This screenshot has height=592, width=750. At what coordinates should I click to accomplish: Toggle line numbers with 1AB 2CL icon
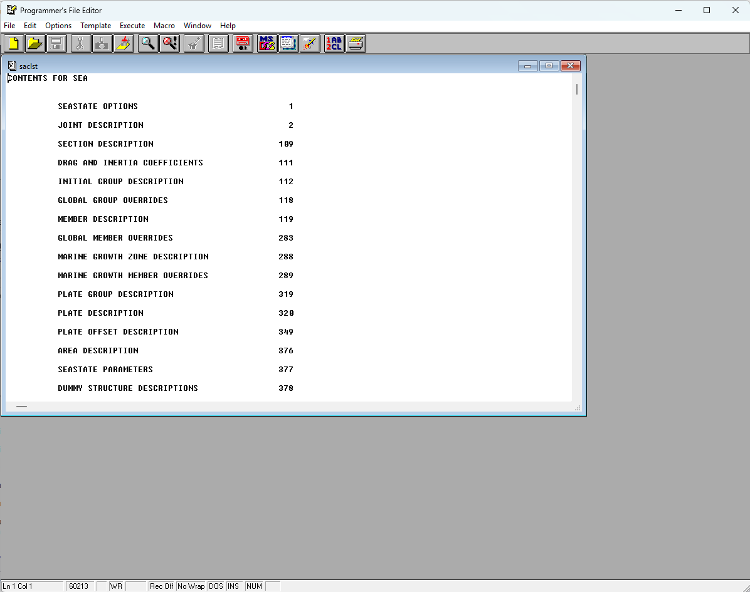coord(334,43)
